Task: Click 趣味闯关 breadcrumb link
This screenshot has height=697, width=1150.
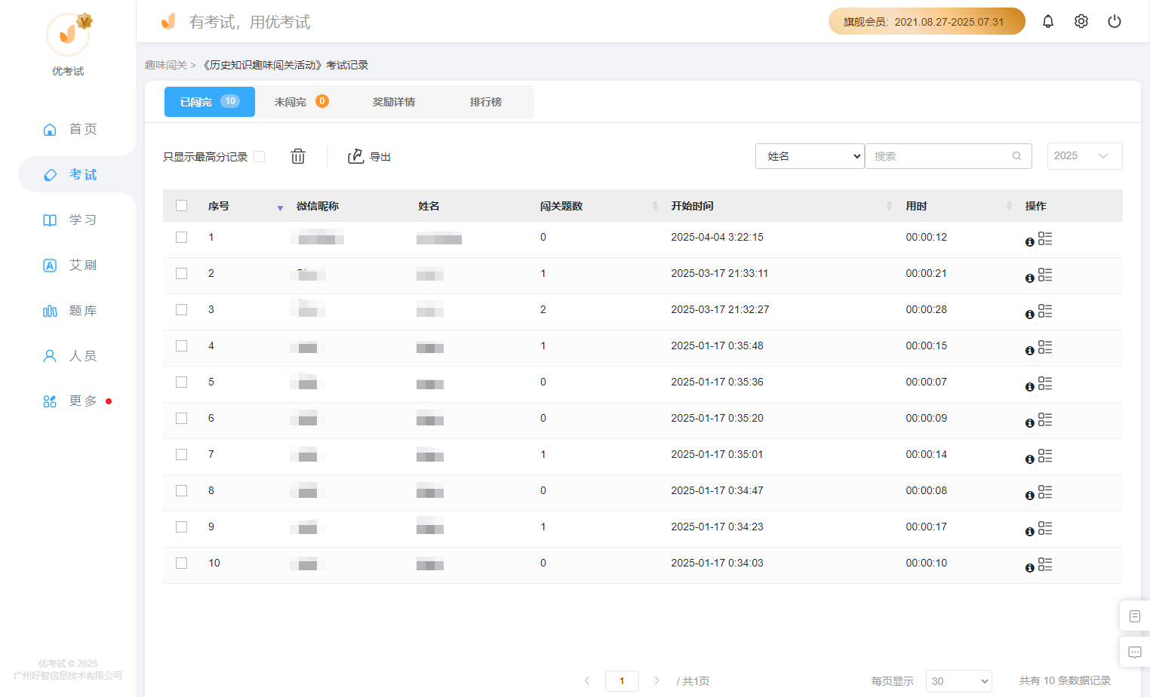Action: (166, 65)
